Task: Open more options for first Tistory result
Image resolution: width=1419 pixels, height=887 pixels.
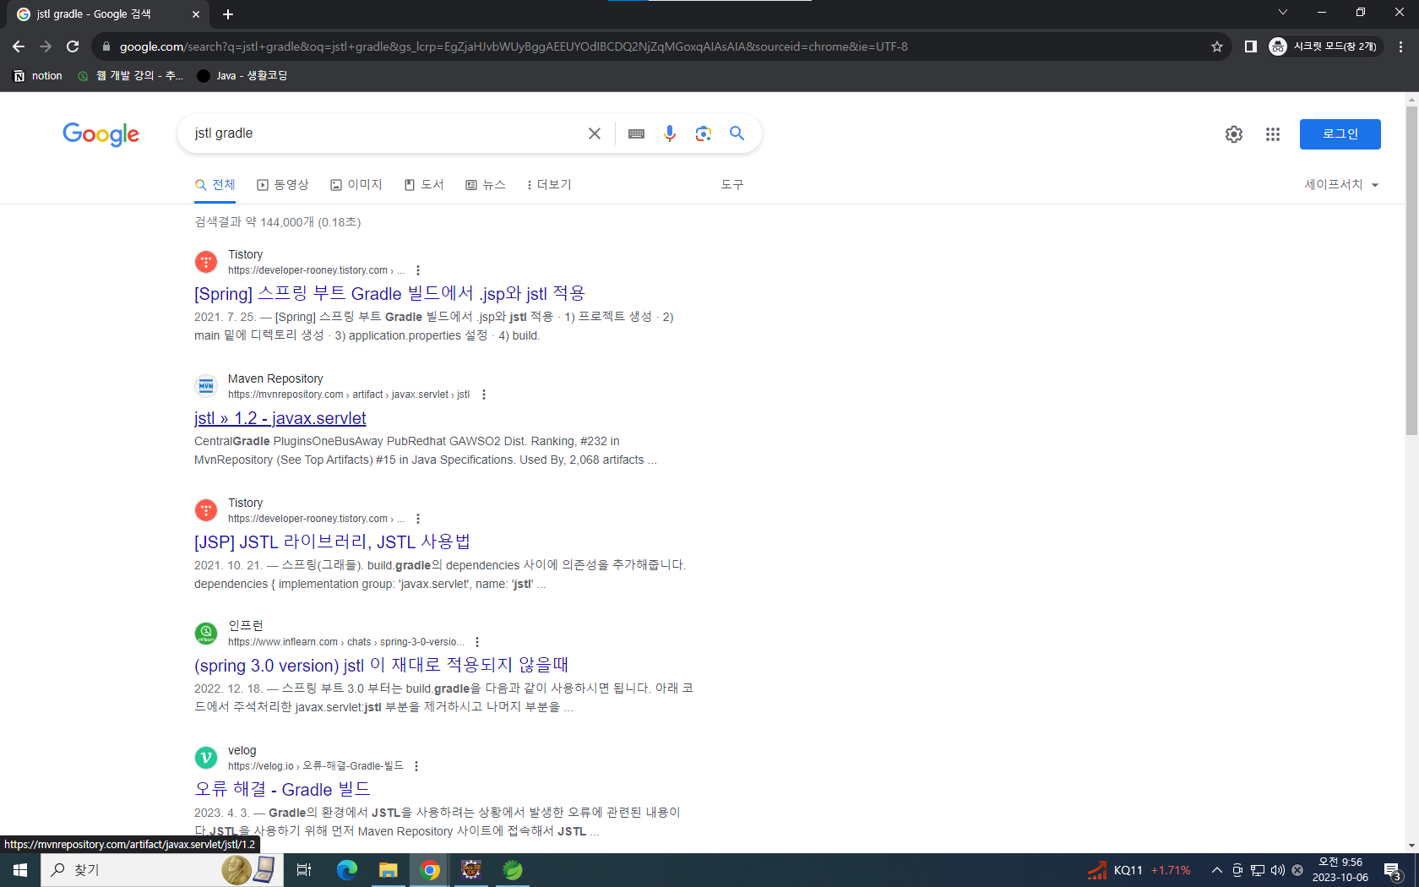Action: coord(418,270)
